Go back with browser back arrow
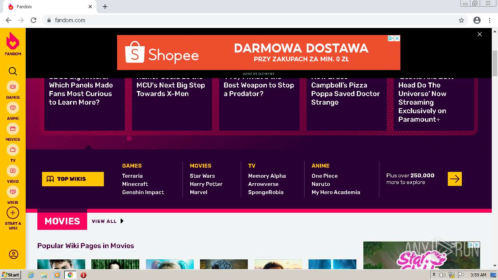The height and width of the screenshot is (280, 498). 9,20
